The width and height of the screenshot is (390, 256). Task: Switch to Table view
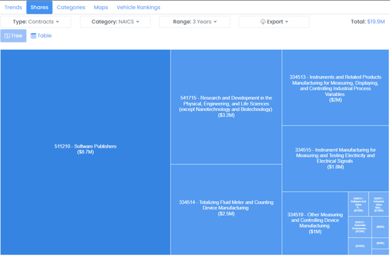[41, 36]
